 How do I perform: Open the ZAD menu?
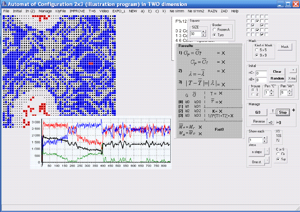224,11
